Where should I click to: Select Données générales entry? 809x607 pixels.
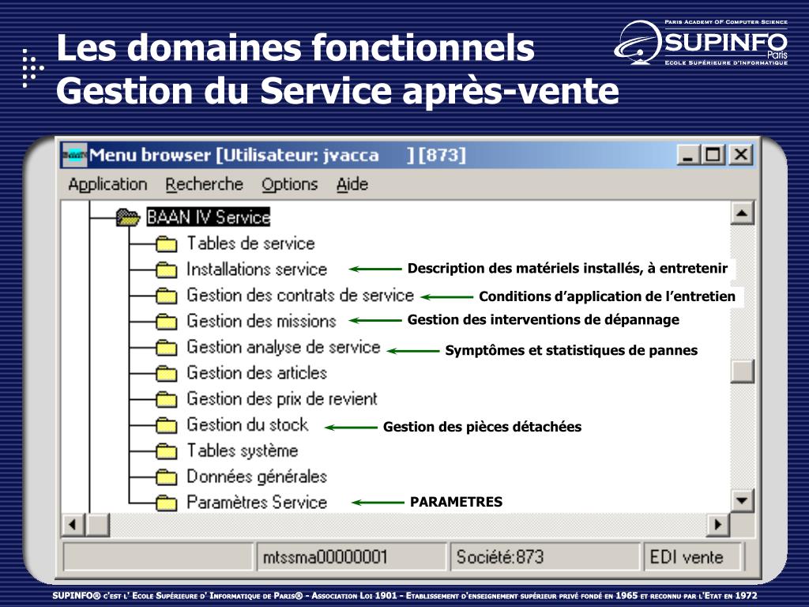257,477
